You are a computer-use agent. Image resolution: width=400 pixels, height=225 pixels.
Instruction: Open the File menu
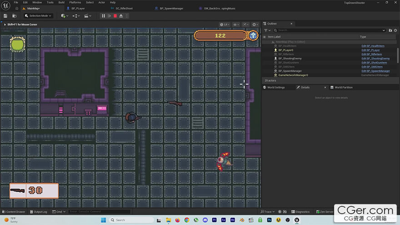click(x=16, y=2)
